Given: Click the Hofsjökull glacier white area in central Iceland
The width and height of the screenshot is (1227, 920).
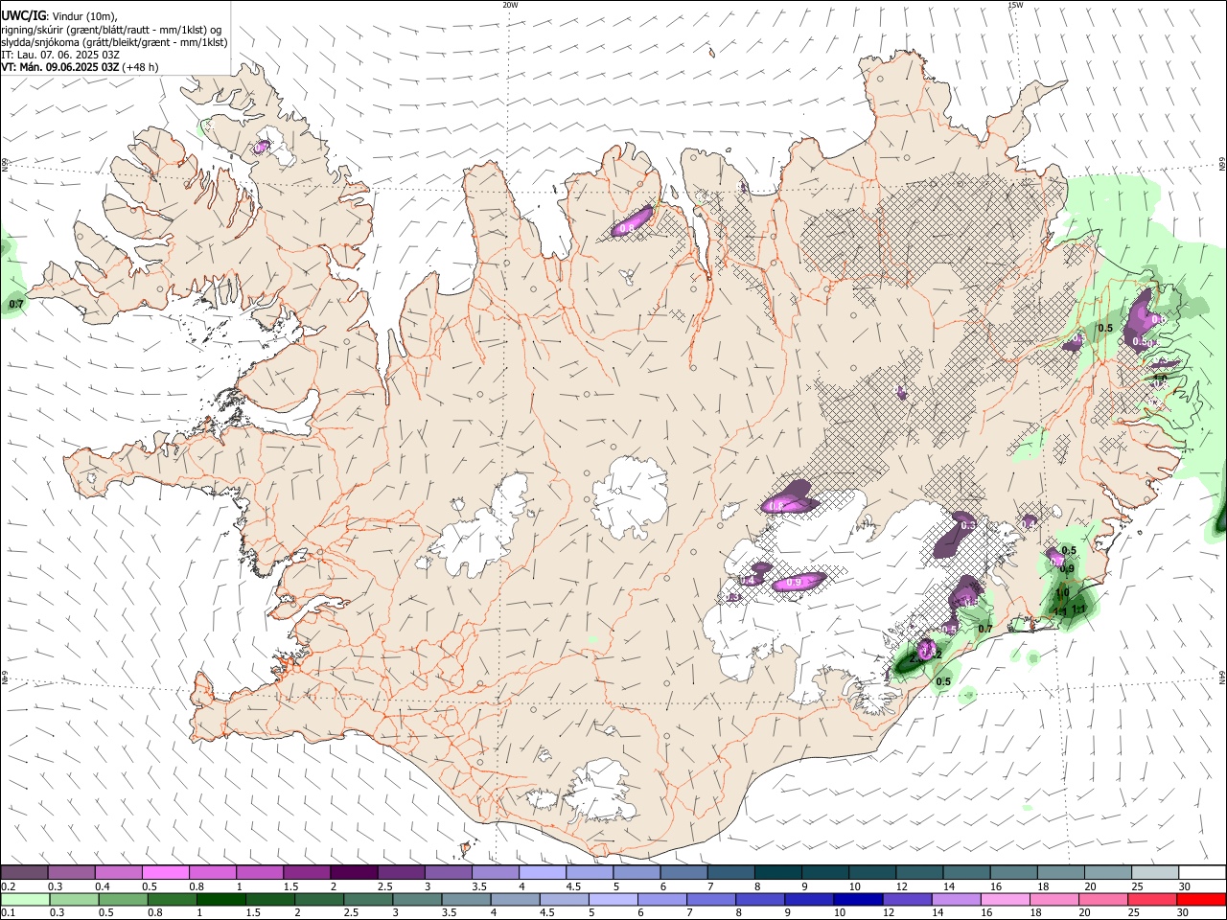Looking at the screenshot, I should 630,496.
